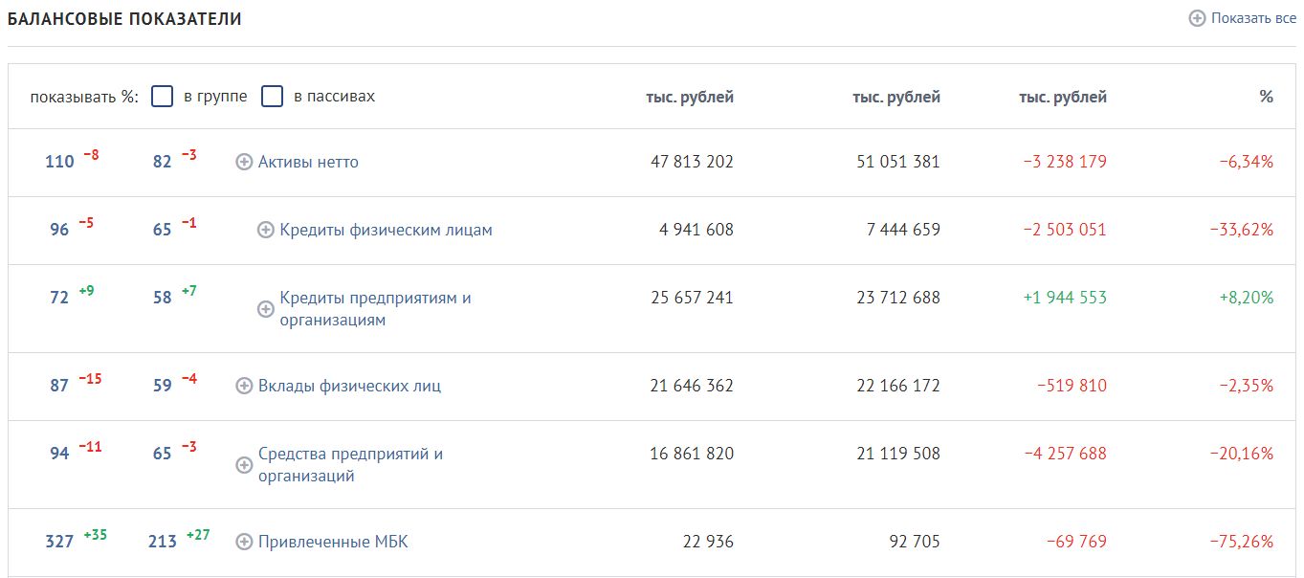Click rank 96 in Кредиты физическим лицам row
Viewport: 1304px width, 578px height.
(59, 230)
